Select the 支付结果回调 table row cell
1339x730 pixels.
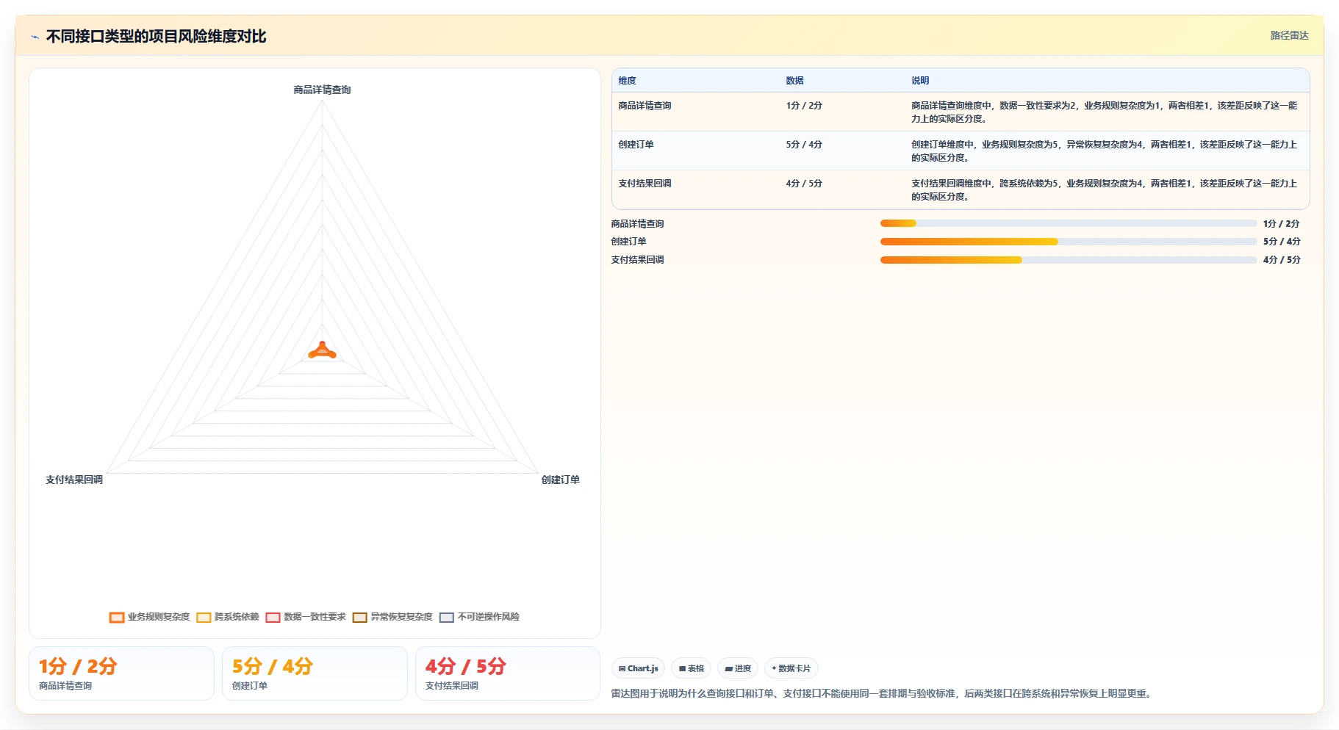pyautogui.click(x=645, y=184)
